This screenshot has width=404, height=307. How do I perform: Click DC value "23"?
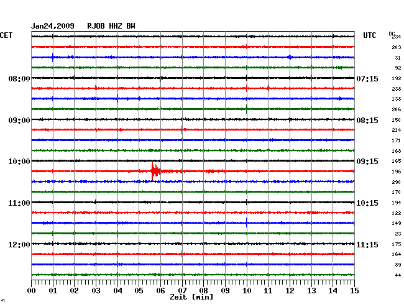(398, 234)
